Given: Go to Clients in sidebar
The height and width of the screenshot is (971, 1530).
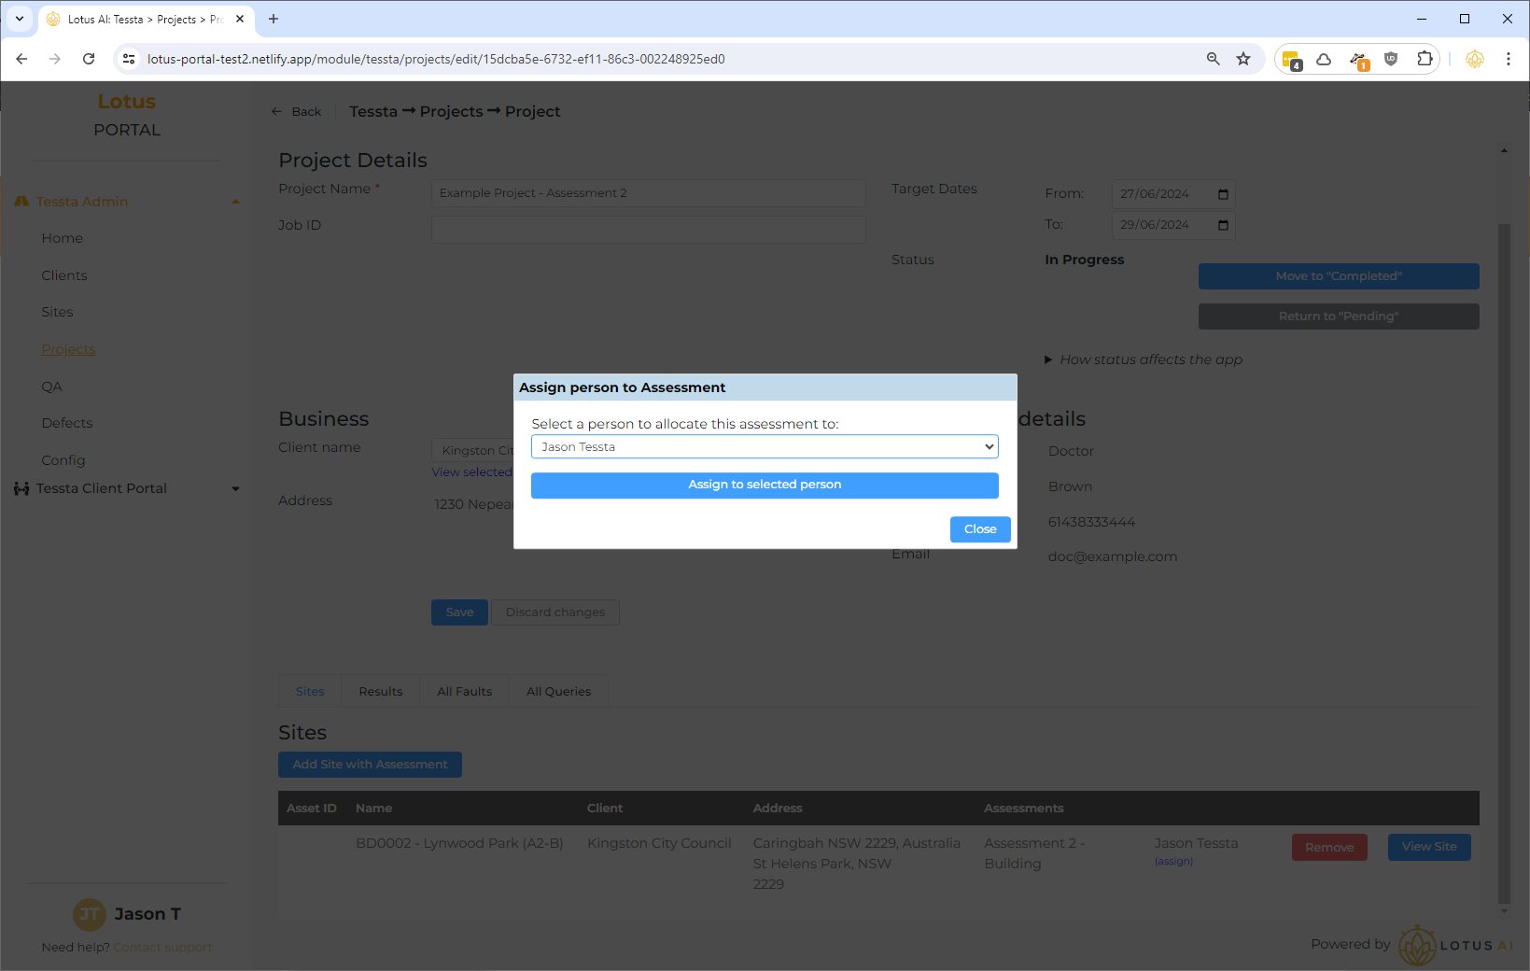Looking at the screenshot, I should point(64,275).
